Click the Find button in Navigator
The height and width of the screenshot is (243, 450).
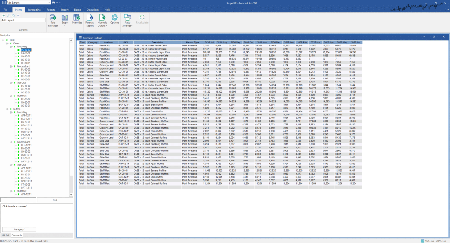pos(55,200)
